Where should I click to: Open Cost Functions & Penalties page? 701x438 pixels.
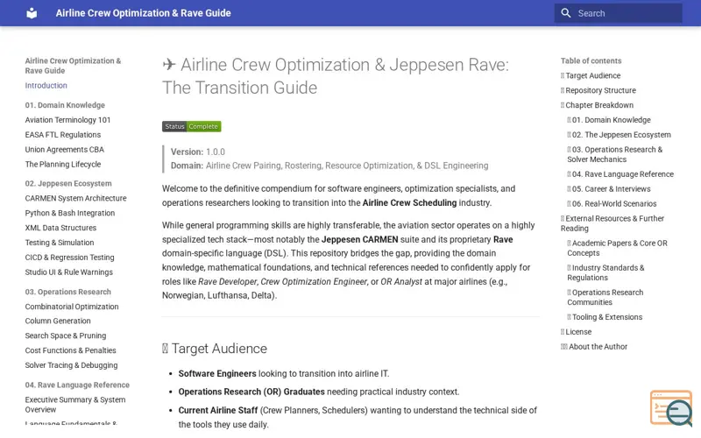click(70, 350)
